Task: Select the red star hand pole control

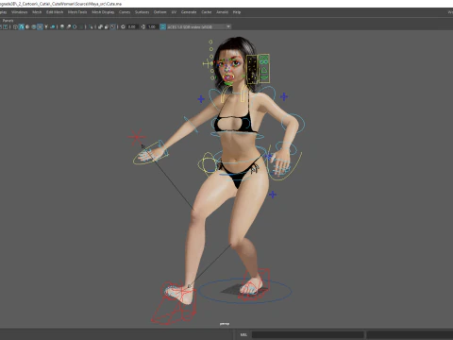Action: tap(137, 137)
